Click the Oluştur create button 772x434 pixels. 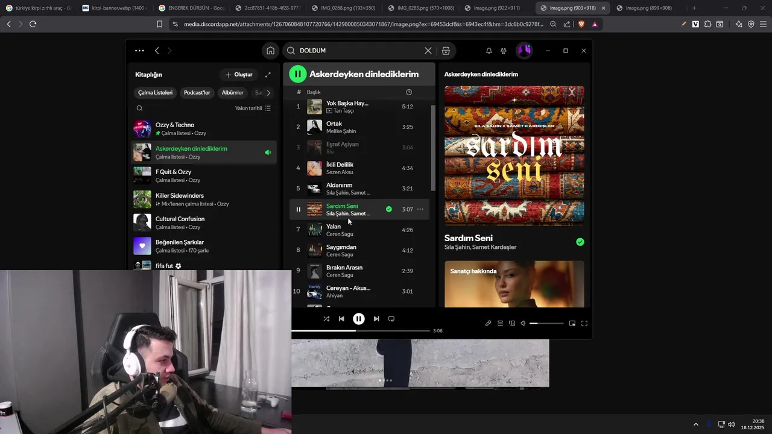pos(239,75)
